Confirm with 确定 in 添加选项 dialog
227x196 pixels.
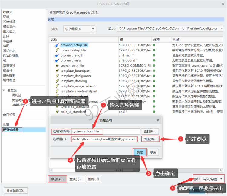140,152
